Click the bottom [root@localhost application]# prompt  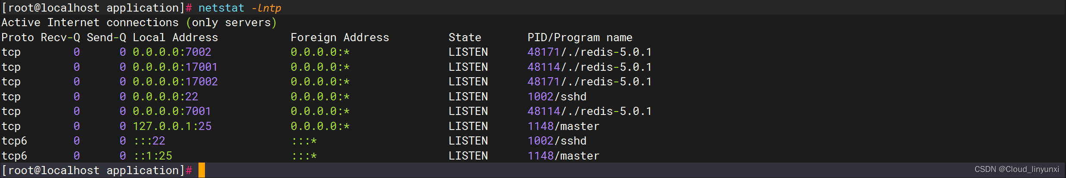(x=97, y=170)
